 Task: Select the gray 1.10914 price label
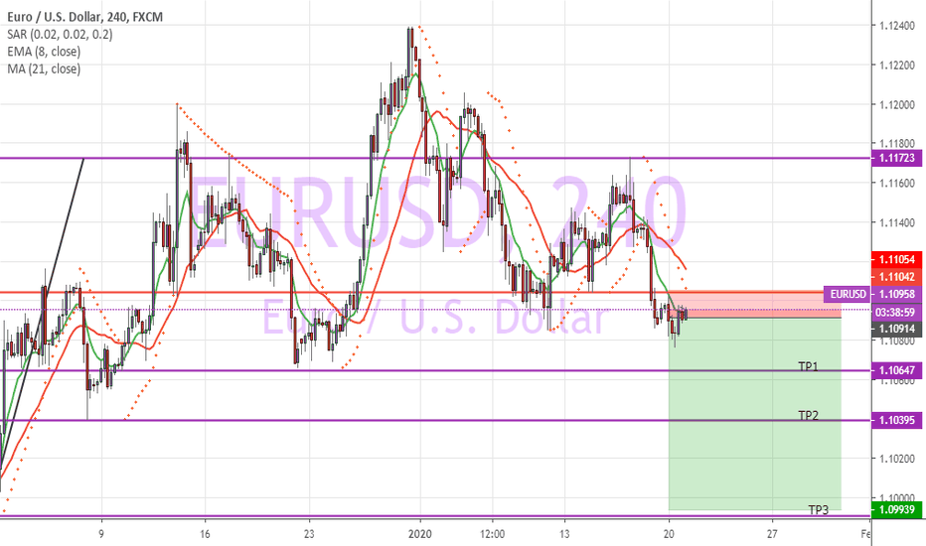(x=895, y=328)
